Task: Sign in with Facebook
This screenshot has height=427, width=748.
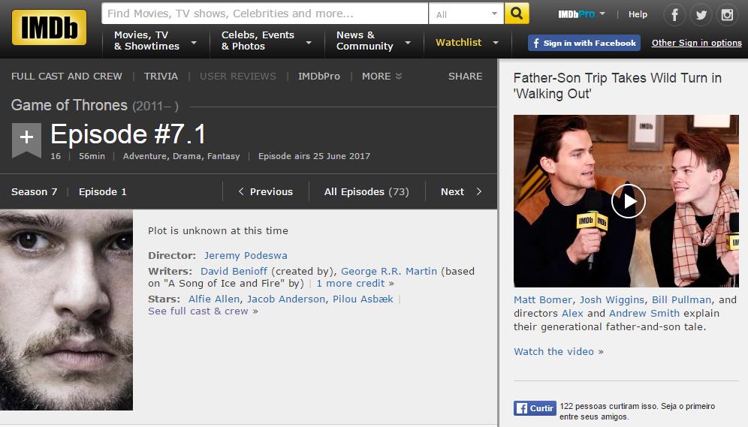Action: [584, 43]
